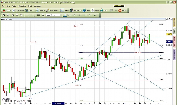Open the Operations menu
180x105 pixels.
click(22, 6)
